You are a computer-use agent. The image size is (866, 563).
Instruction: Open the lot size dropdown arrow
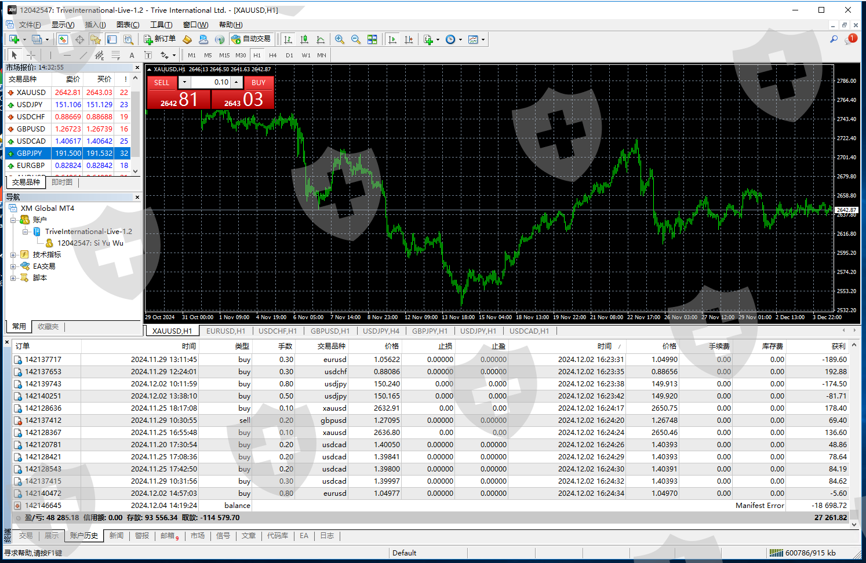coord(184,82)
